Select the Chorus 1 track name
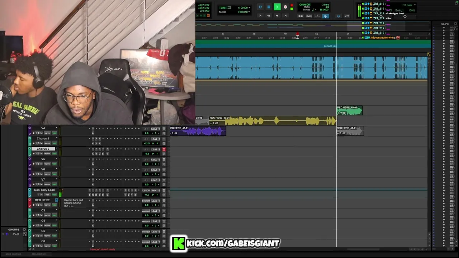 click(x=43, y=139)
